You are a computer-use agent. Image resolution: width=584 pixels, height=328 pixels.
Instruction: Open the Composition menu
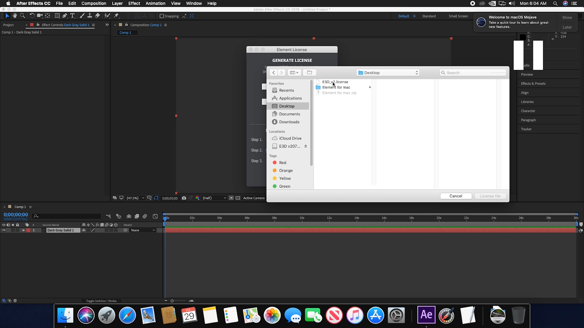point(94,3)
